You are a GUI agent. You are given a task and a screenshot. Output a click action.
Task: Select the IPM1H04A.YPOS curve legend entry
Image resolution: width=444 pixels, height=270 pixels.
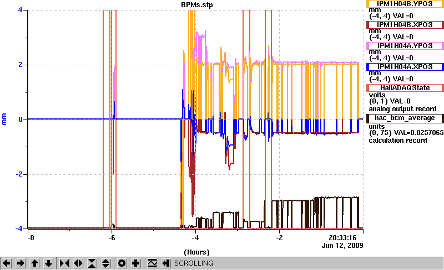[405, 46]
